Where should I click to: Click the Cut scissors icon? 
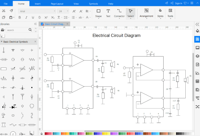coord(4,11)
